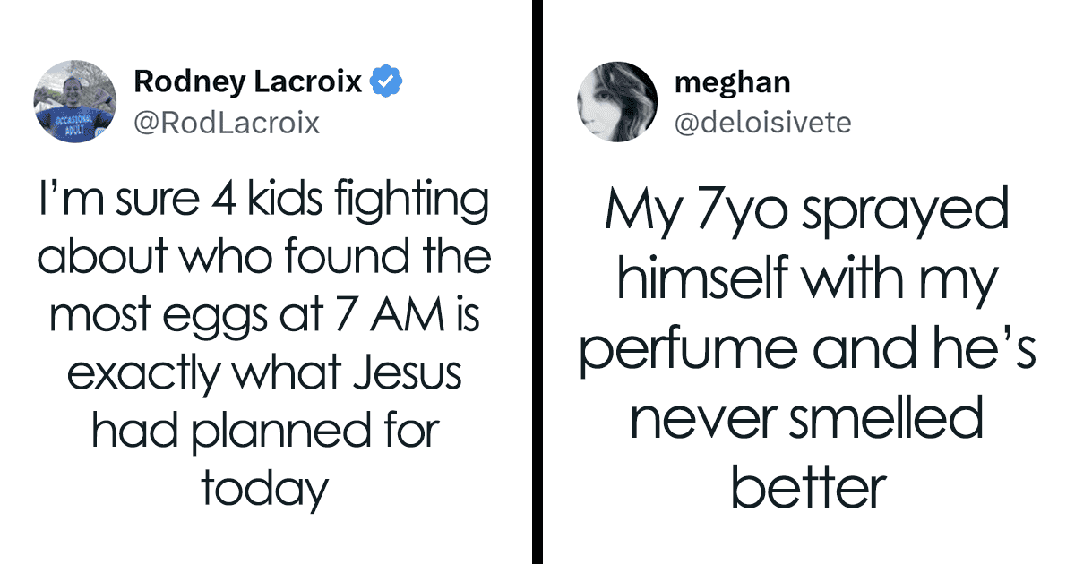
Task: Click the word "today" in the left tweet
Action: pos(264,488)
